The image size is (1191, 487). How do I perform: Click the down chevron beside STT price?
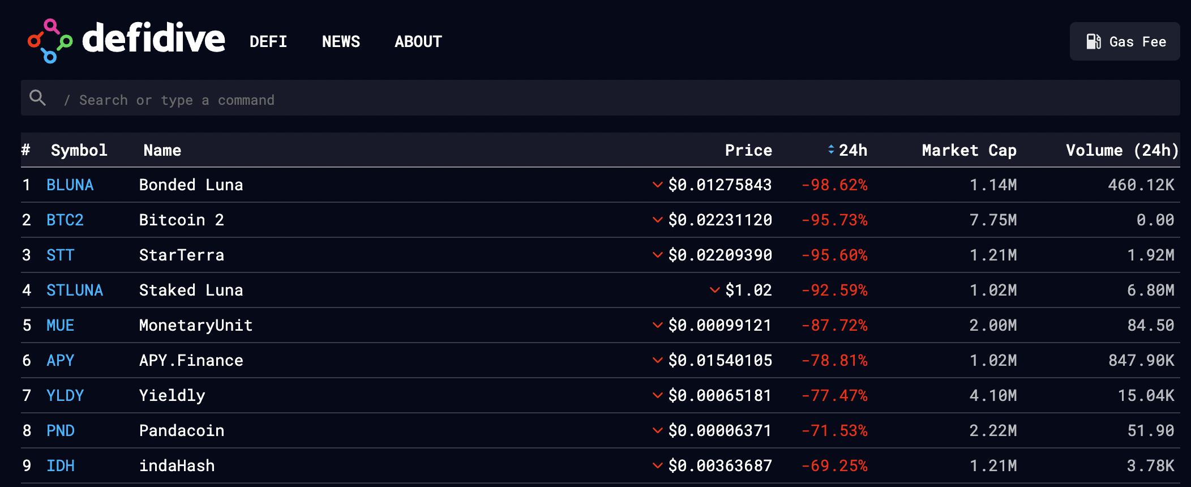coord(657,255)
